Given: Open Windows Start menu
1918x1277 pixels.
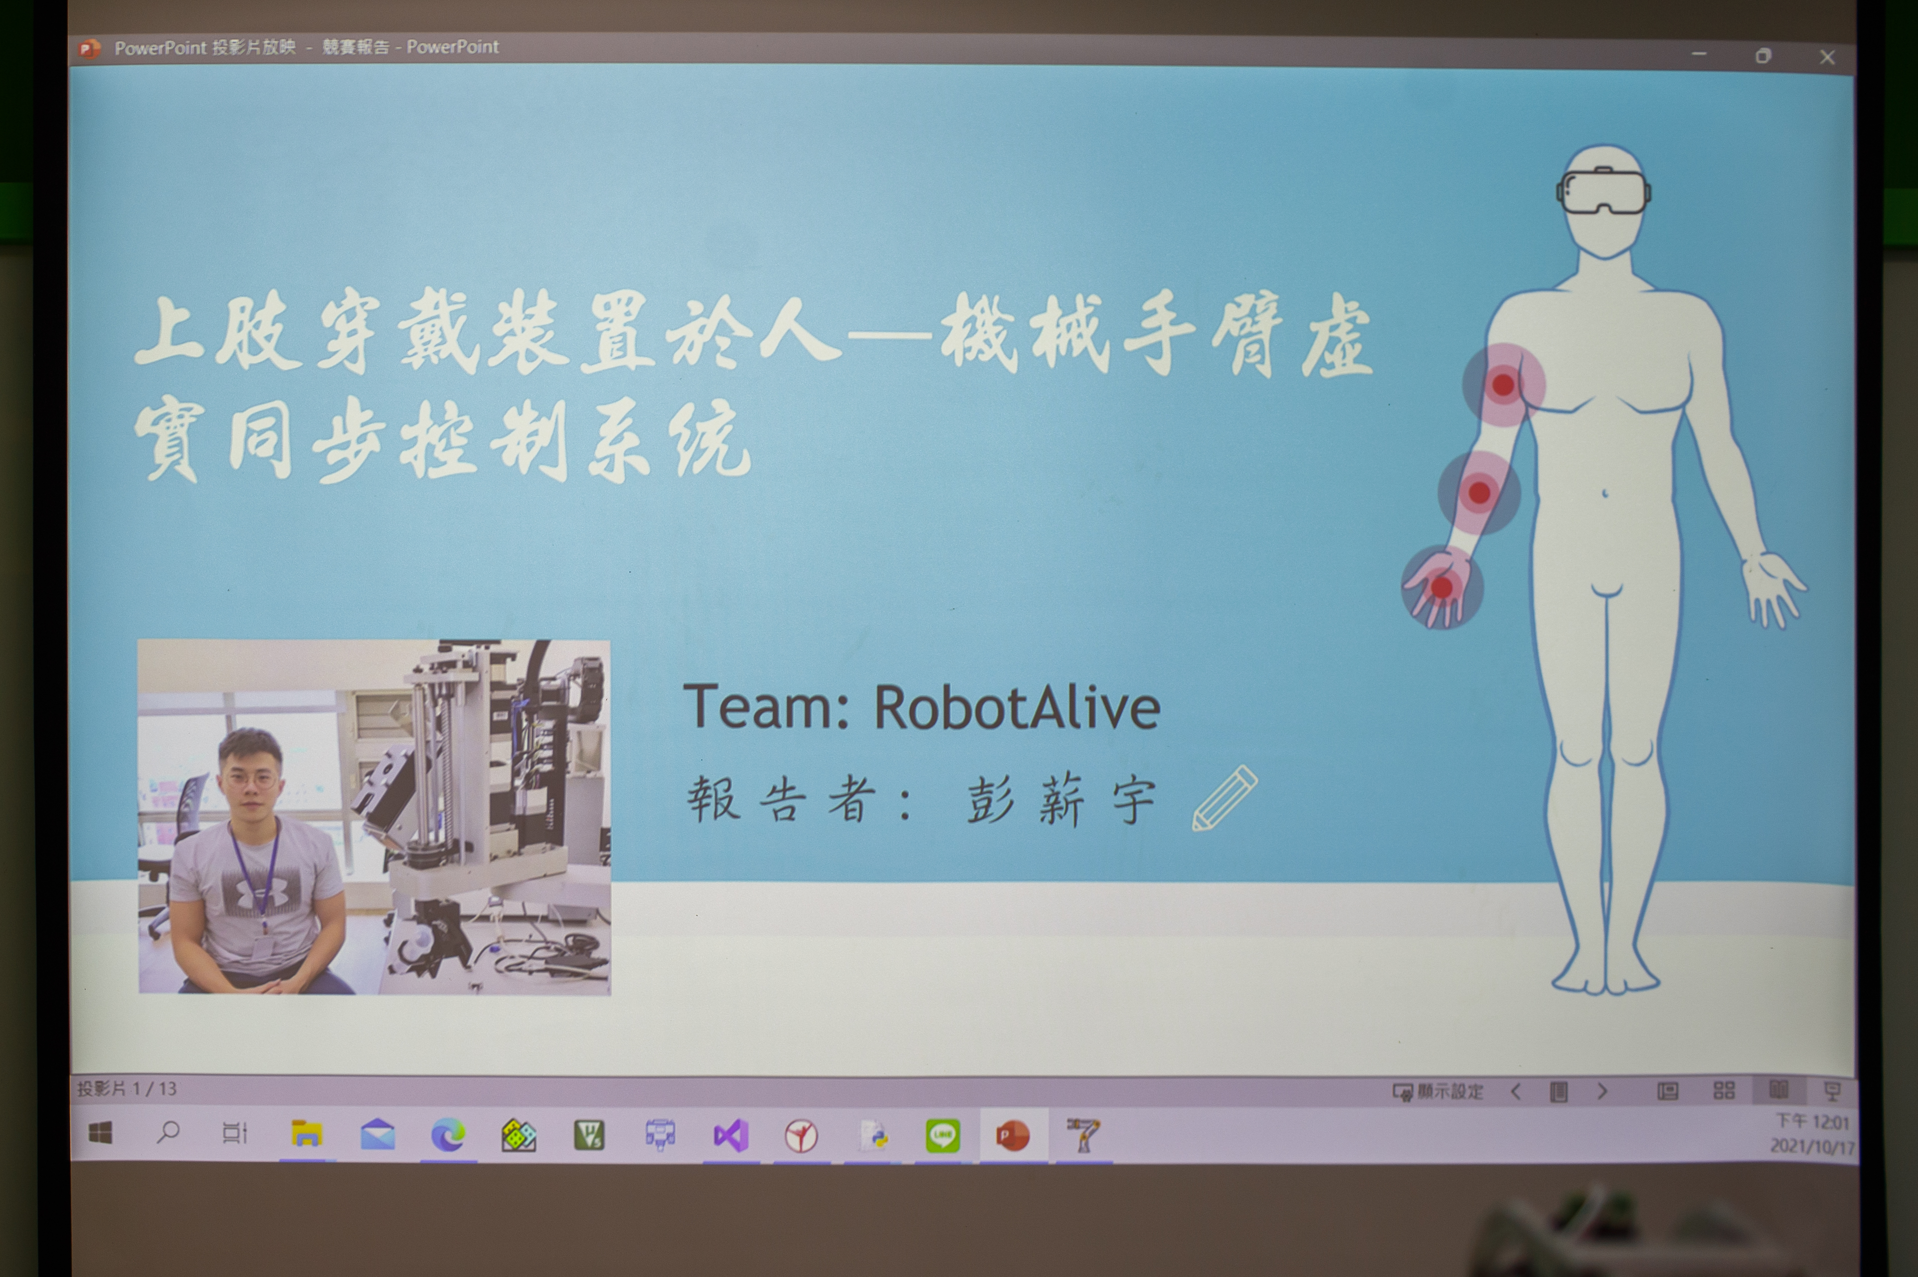Looking at the screenshot, I should pos(100,1132).
